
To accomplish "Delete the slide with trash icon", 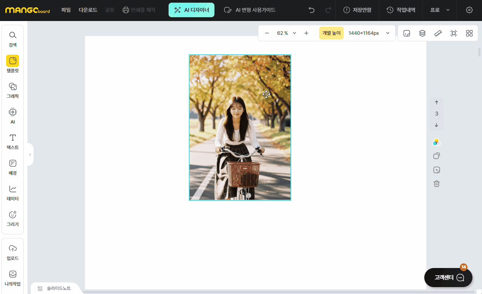I will click(x=437, y=184).
